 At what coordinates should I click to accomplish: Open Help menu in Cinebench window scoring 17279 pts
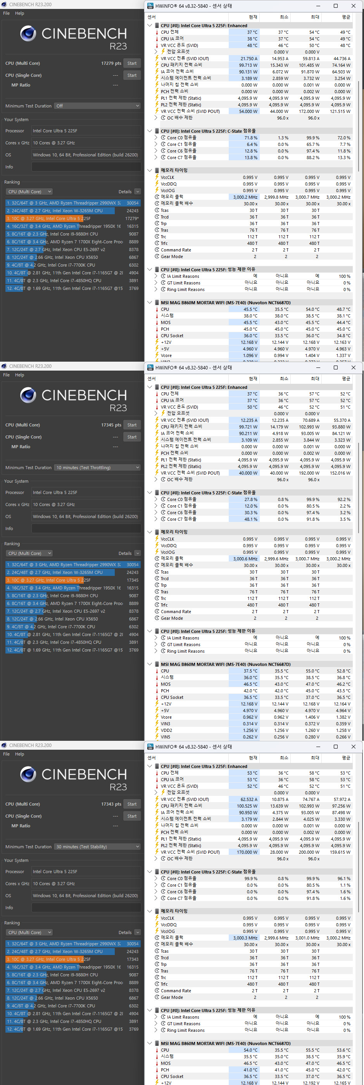click(19, 13)
